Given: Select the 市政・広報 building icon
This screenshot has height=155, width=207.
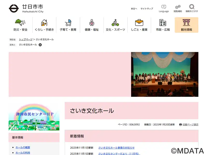Looking at the screenshot, I should (163, 22).
